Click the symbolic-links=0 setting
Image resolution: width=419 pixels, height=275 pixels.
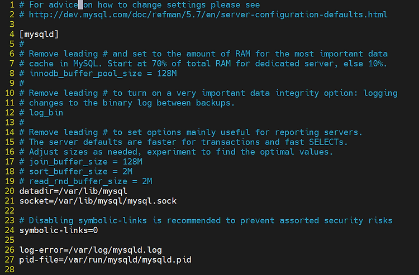tap(59, 230)
